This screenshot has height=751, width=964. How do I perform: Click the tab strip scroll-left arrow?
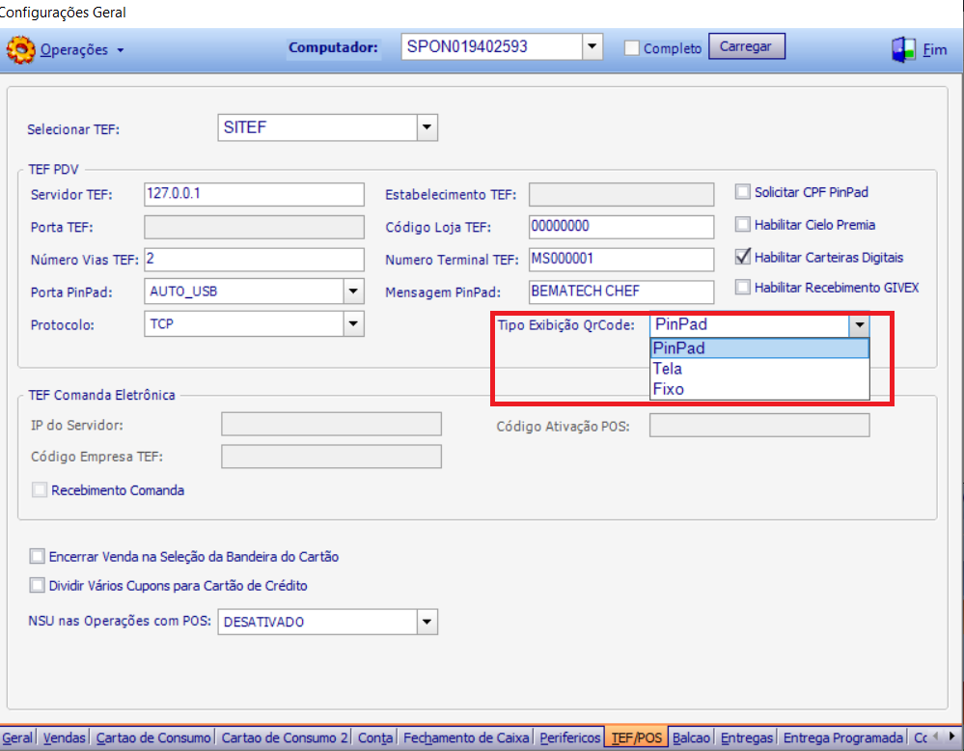(x=936, y=736)
